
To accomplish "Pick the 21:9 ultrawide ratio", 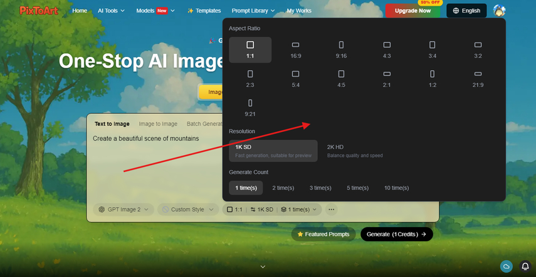I will tap(478, 79).
